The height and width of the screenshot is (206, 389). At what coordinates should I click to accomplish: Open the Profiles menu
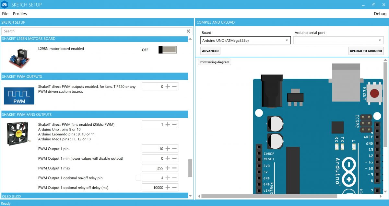point(20,14)
